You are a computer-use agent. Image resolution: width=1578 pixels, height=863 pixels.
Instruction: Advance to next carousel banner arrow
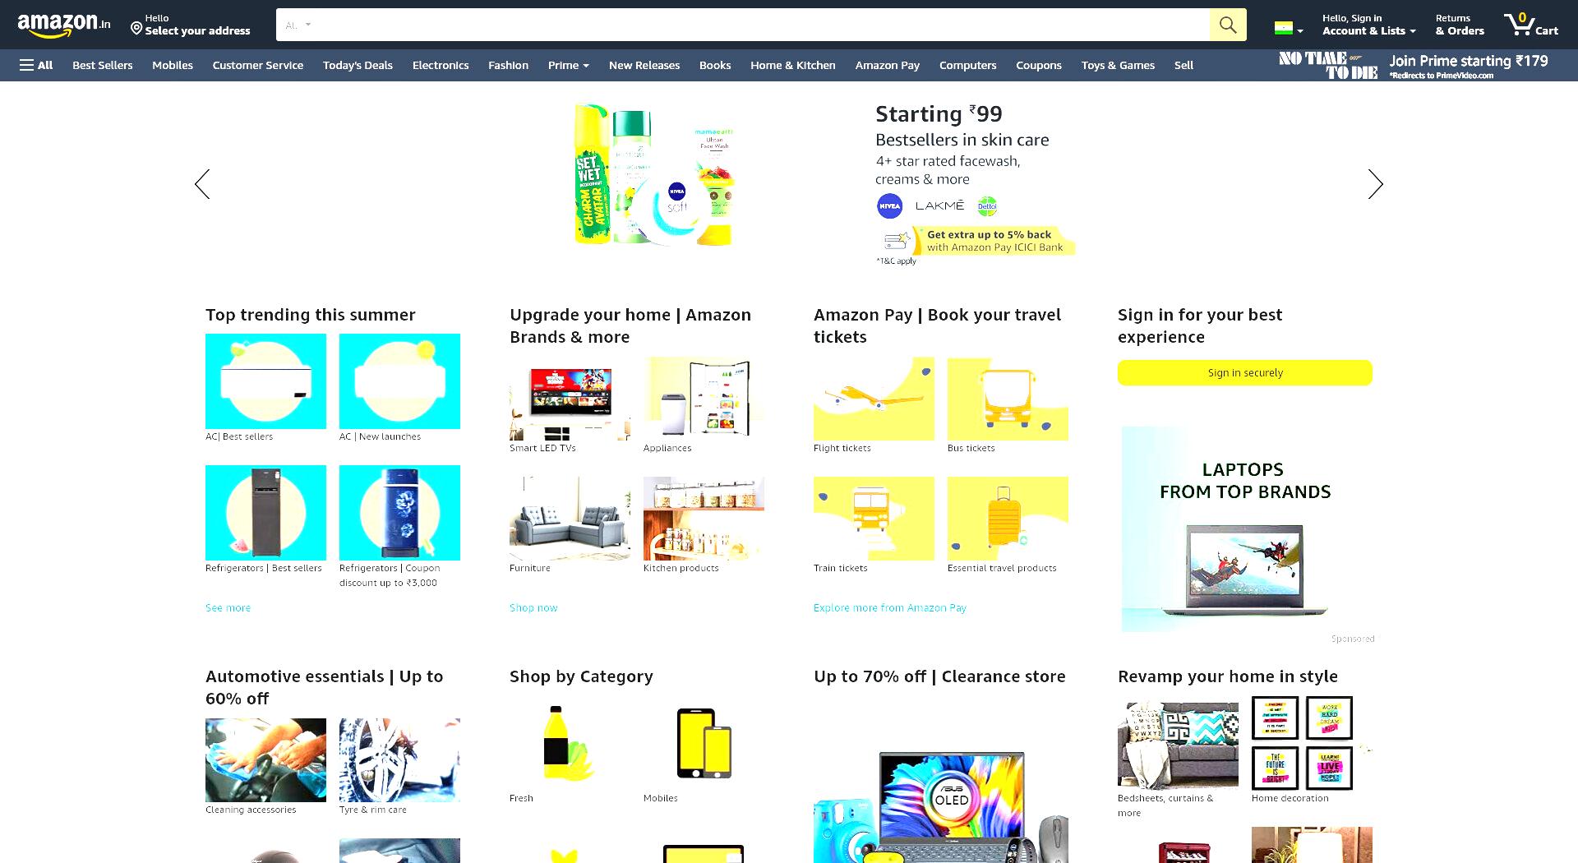pos(1375,184)
